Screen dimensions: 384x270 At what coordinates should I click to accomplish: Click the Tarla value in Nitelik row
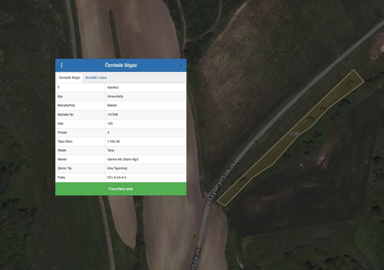point(111,150)
